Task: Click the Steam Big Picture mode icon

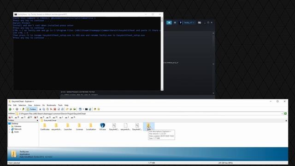Action: [200, 23]
